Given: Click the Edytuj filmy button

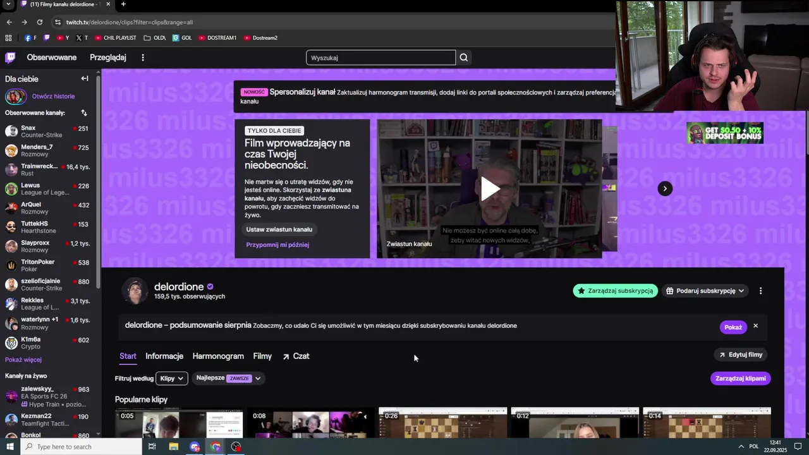Looking at the screenshot, I should pos(741,355).
